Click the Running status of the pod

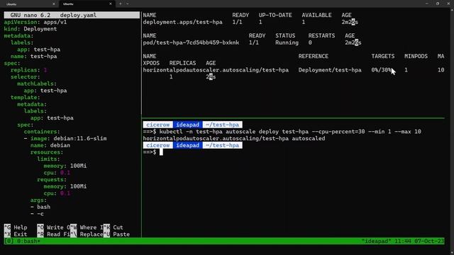tap(287, 42)
